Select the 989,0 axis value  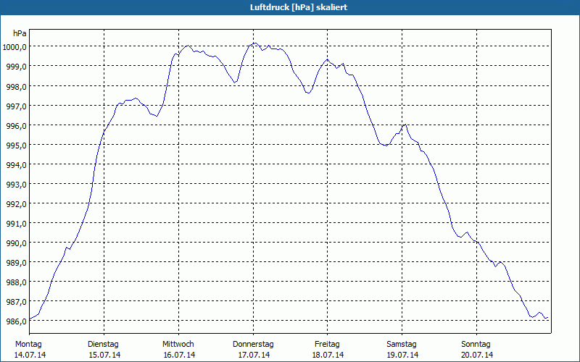click(17, 263)
